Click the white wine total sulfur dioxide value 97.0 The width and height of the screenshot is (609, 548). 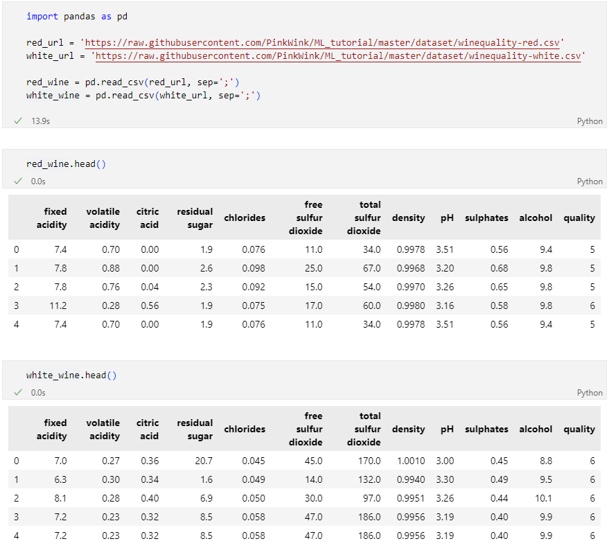point(371,498)
